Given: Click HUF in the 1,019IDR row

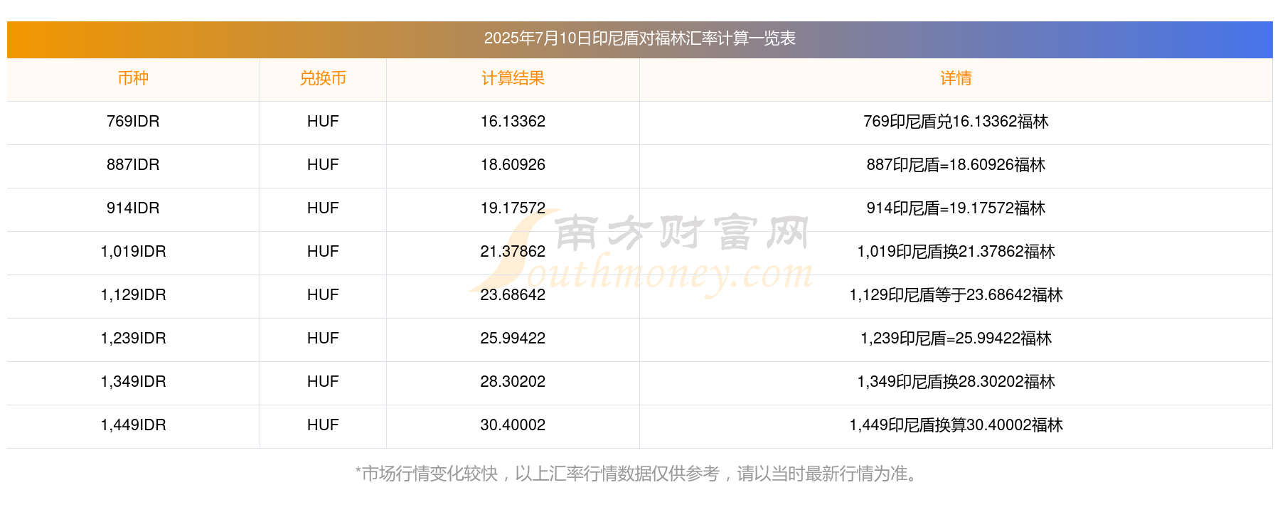Looking at the screenshot, I should point(323,252).
